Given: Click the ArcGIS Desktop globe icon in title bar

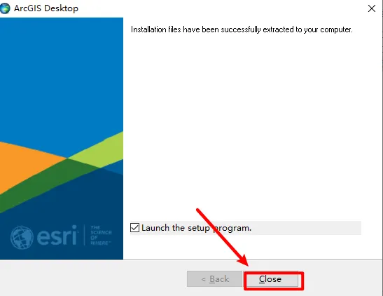Looking at the screenshot, I should pyautogui.click(x=5, y=8).
